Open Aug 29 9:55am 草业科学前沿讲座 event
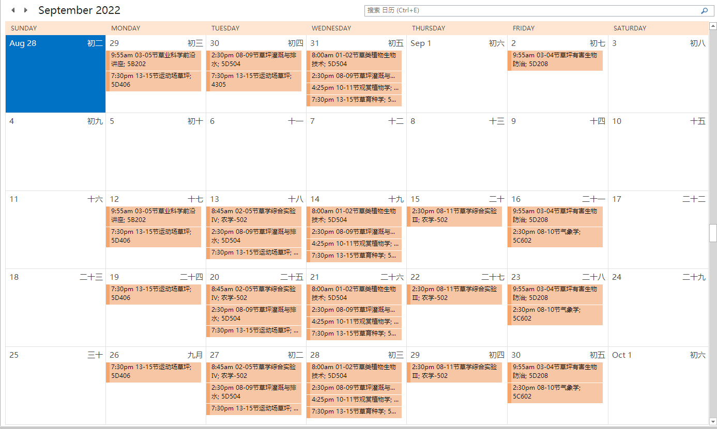 coord(154,60)
